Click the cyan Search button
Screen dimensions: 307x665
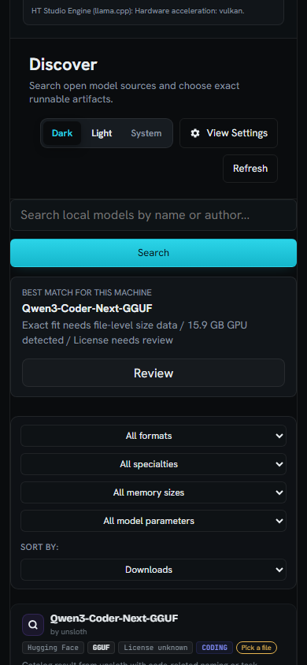[153, 253]
